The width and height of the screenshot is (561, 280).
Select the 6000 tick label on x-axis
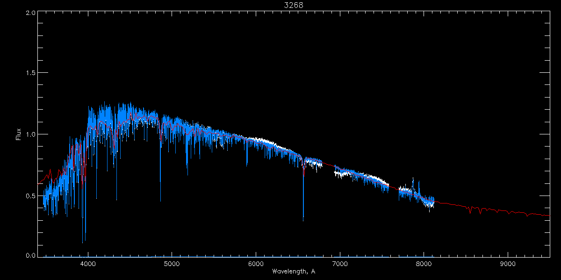(x=256, y=264)
